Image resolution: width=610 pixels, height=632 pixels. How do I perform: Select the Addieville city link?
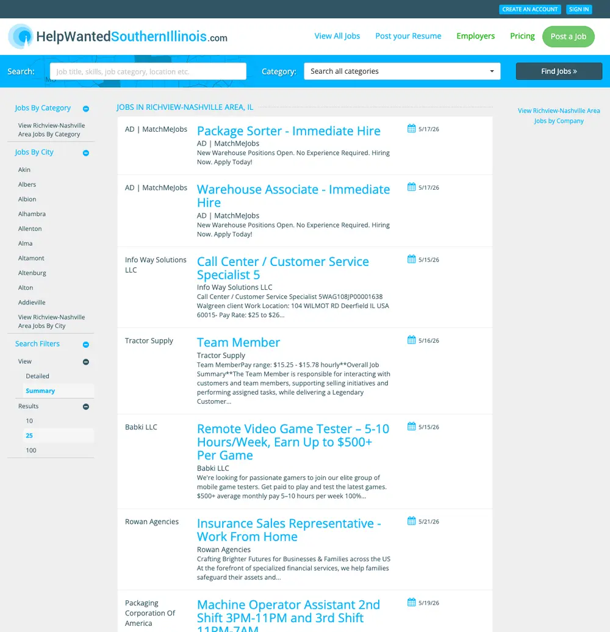[32, 303]
